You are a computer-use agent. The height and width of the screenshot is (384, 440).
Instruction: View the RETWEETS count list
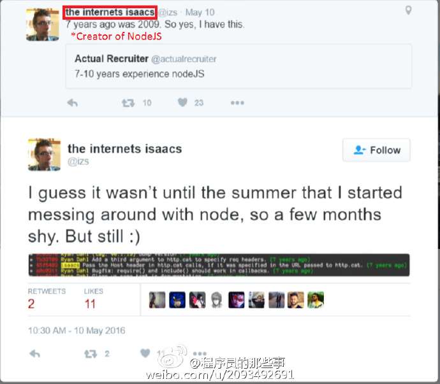click(47, 299)
